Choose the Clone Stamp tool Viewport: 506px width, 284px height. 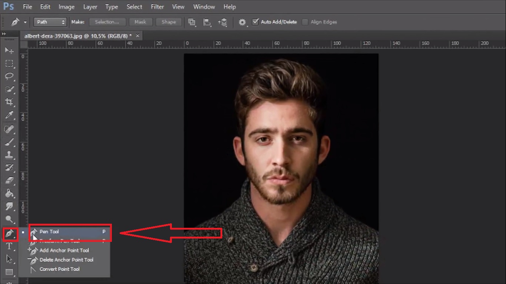coord(9,155)
